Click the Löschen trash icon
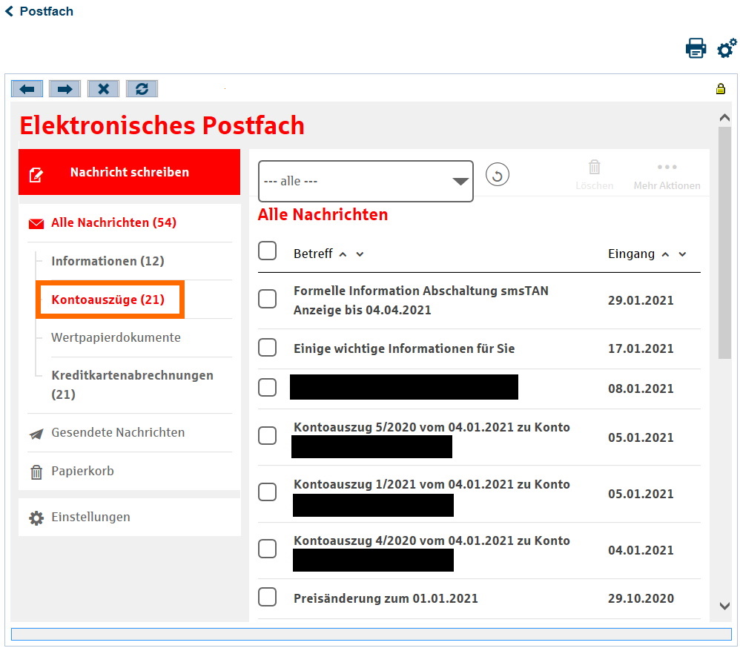Screen dimensions: 740x648 pos(594,168)
